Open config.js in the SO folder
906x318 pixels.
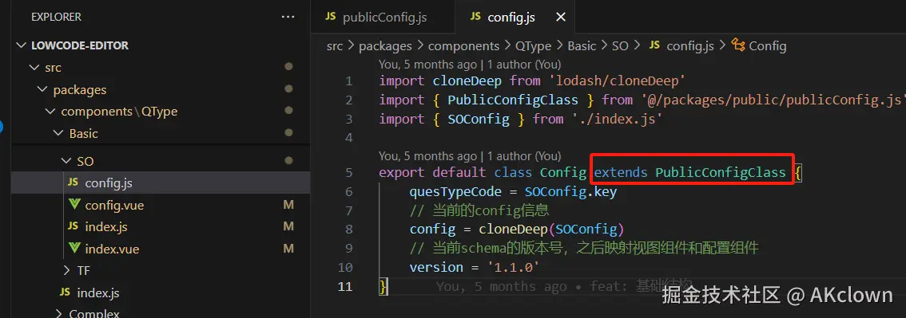click(109, 183)
